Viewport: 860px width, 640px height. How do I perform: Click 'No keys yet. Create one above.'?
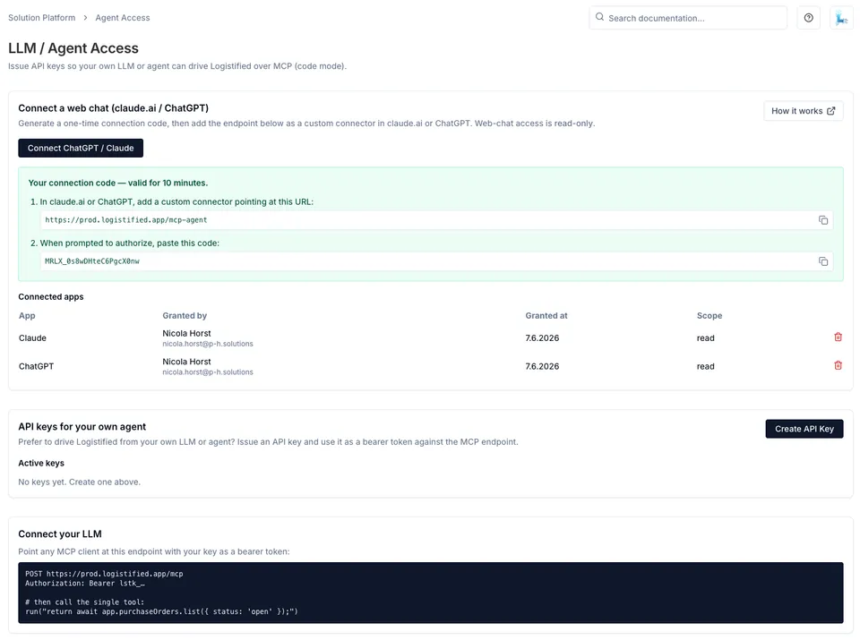coord(80,482)
